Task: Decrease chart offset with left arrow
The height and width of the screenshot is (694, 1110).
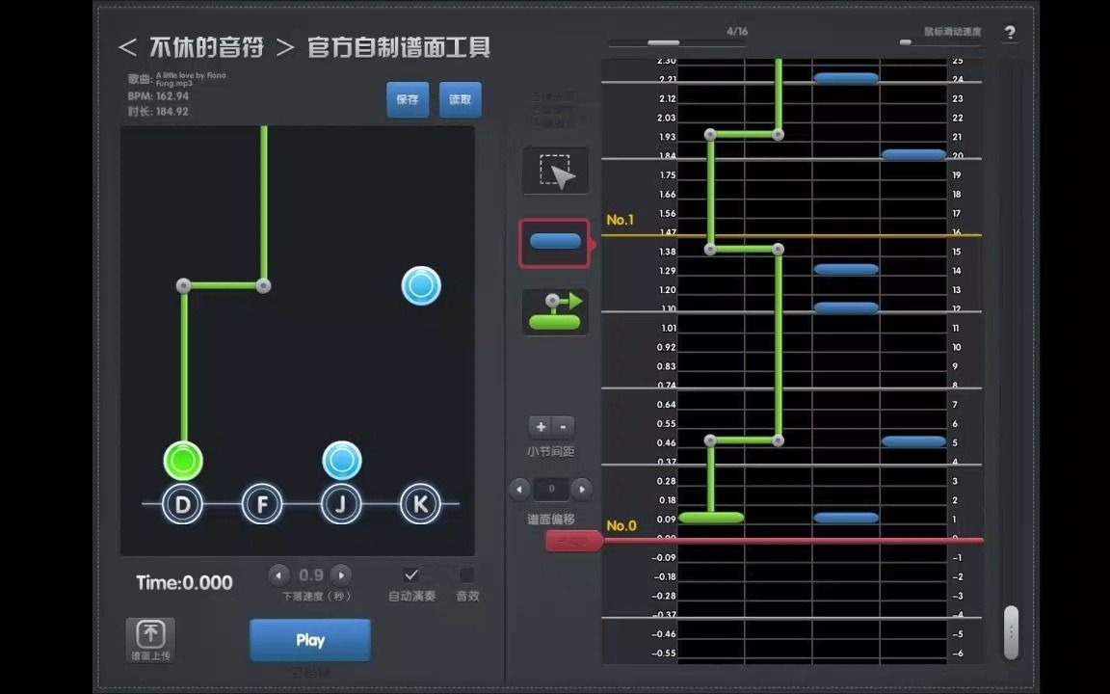Action: coord(519,489)
